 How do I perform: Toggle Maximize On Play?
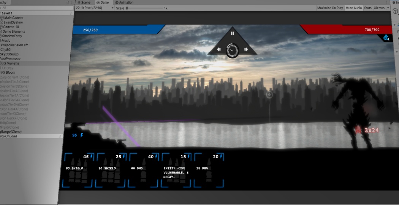(330, 8)
